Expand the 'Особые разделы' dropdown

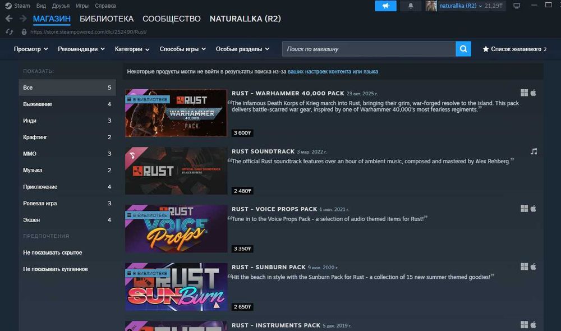point(242,49)
